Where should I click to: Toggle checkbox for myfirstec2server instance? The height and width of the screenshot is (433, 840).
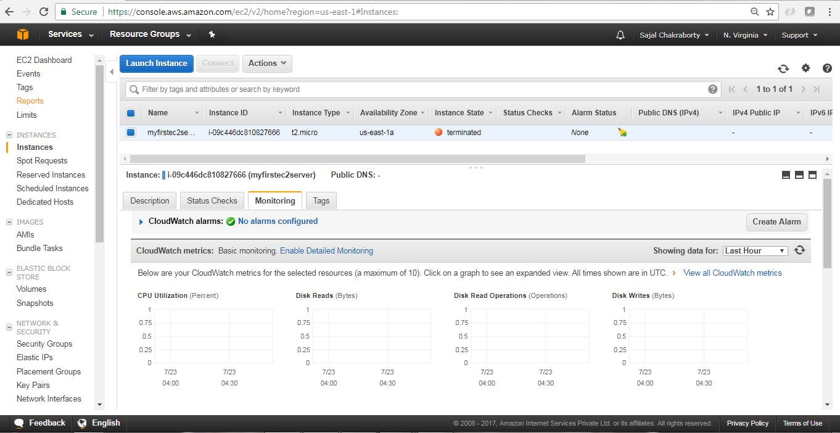pos(131,132)
